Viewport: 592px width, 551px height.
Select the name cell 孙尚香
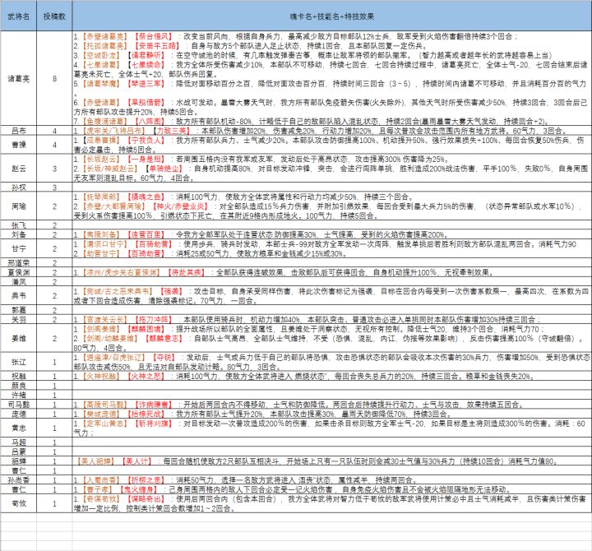(18, 480)
